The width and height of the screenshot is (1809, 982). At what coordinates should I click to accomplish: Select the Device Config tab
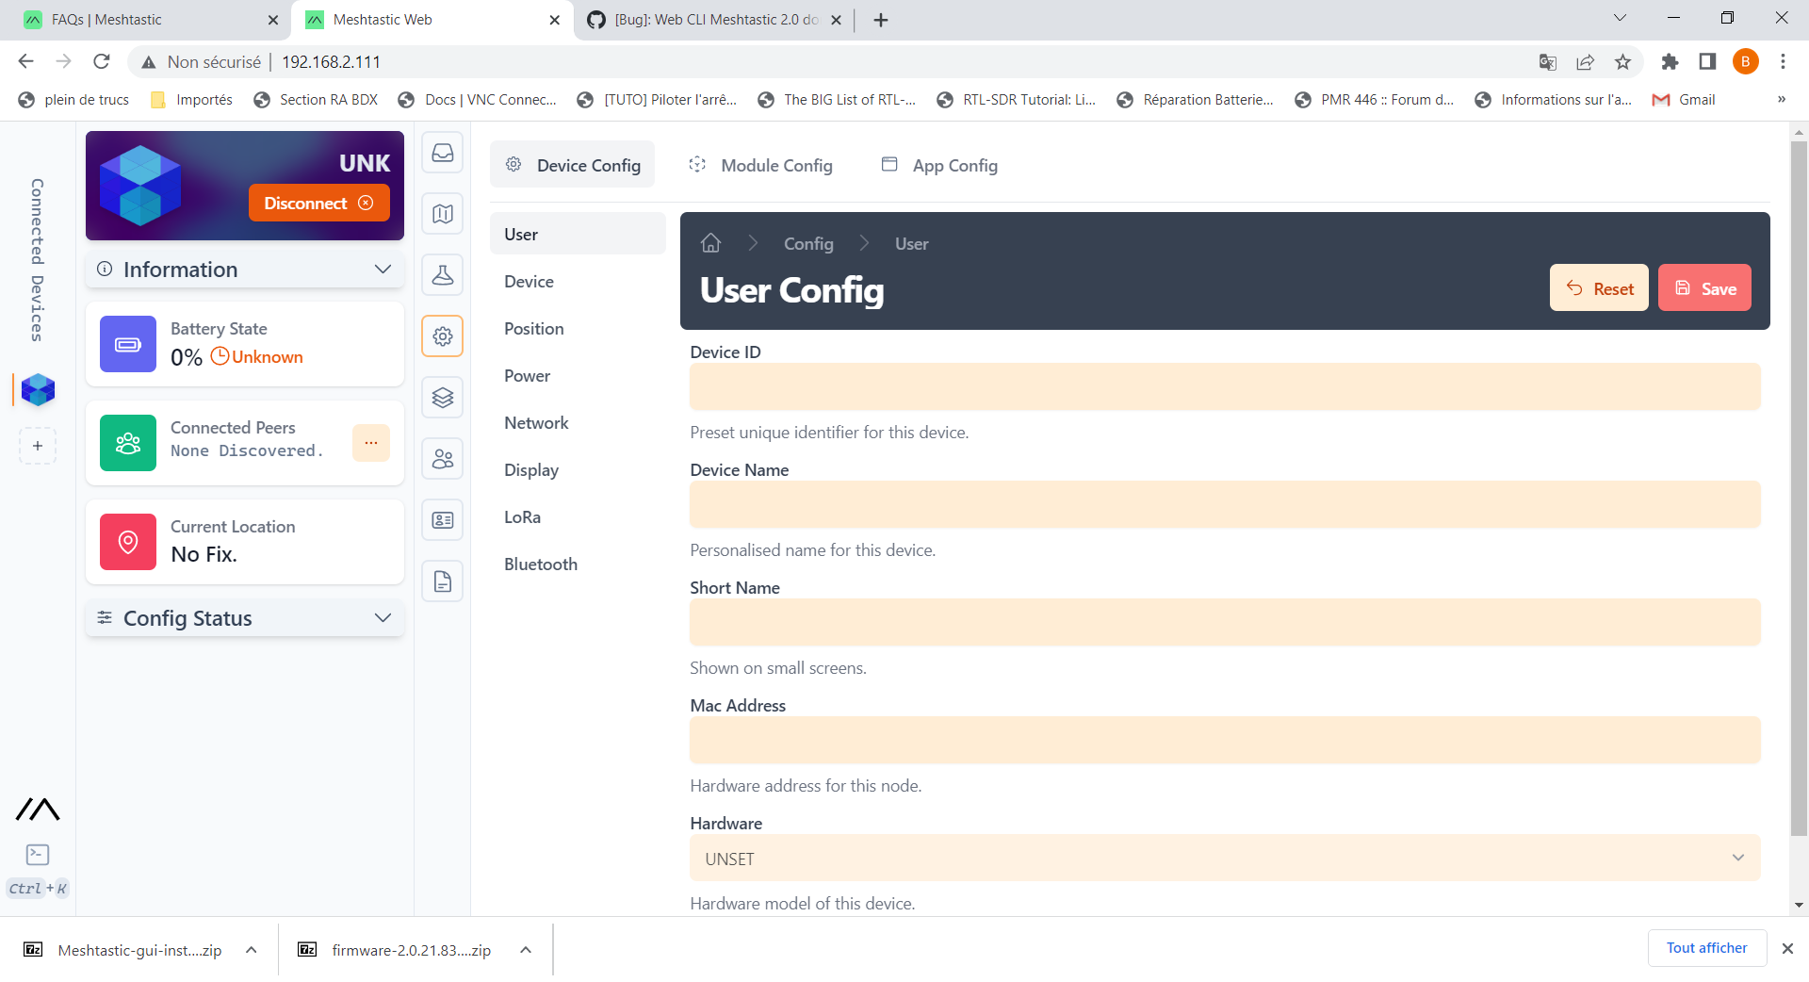(x=572, y=166)
